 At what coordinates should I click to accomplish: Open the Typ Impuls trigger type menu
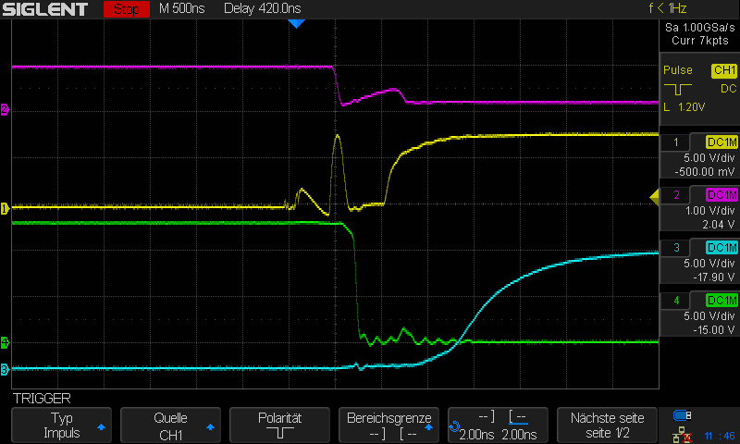pyautogui.click(x=61, y=425)
